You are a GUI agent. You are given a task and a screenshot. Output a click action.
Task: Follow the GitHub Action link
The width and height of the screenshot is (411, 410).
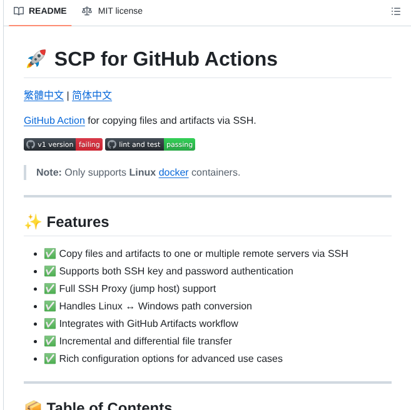pos(54,121)
